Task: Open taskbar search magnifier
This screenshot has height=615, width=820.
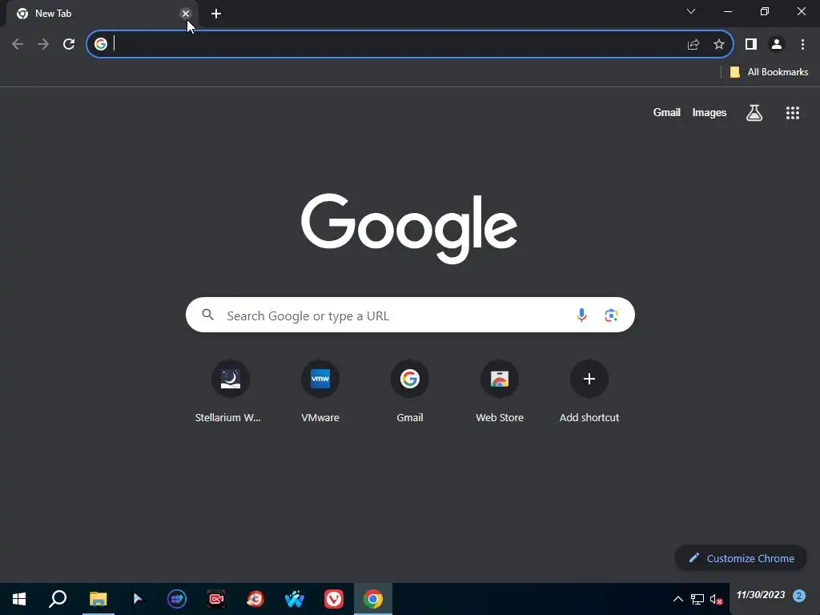Action: (58, 599)
